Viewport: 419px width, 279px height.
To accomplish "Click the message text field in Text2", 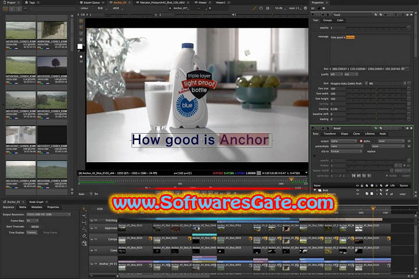I will tap(370, 49).
